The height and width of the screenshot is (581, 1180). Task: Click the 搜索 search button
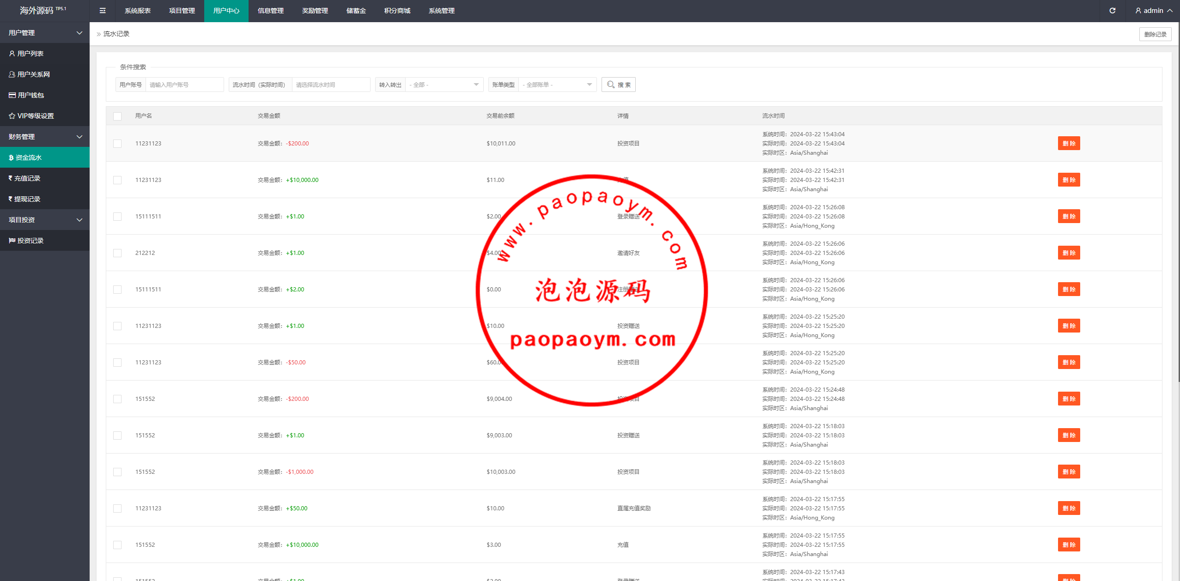pyautogui.click(x=619, y=85)
